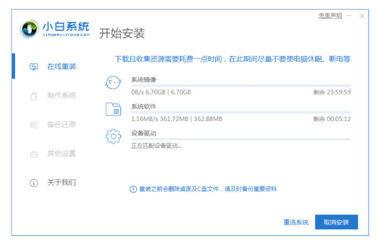Image resolution: width=377 pixels, height=245 pixels.
Task: Click the backup warning exclamation icon
Action: click(x=133, y=189)
